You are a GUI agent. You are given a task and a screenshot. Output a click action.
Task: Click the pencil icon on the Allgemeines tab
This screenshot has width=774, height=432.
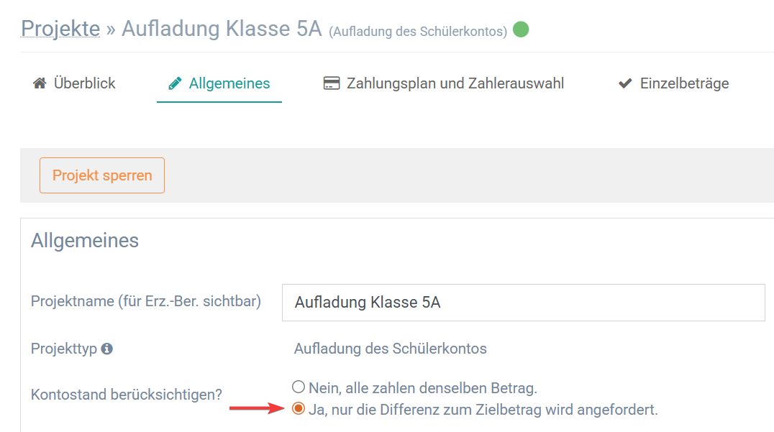pos(175,83)
